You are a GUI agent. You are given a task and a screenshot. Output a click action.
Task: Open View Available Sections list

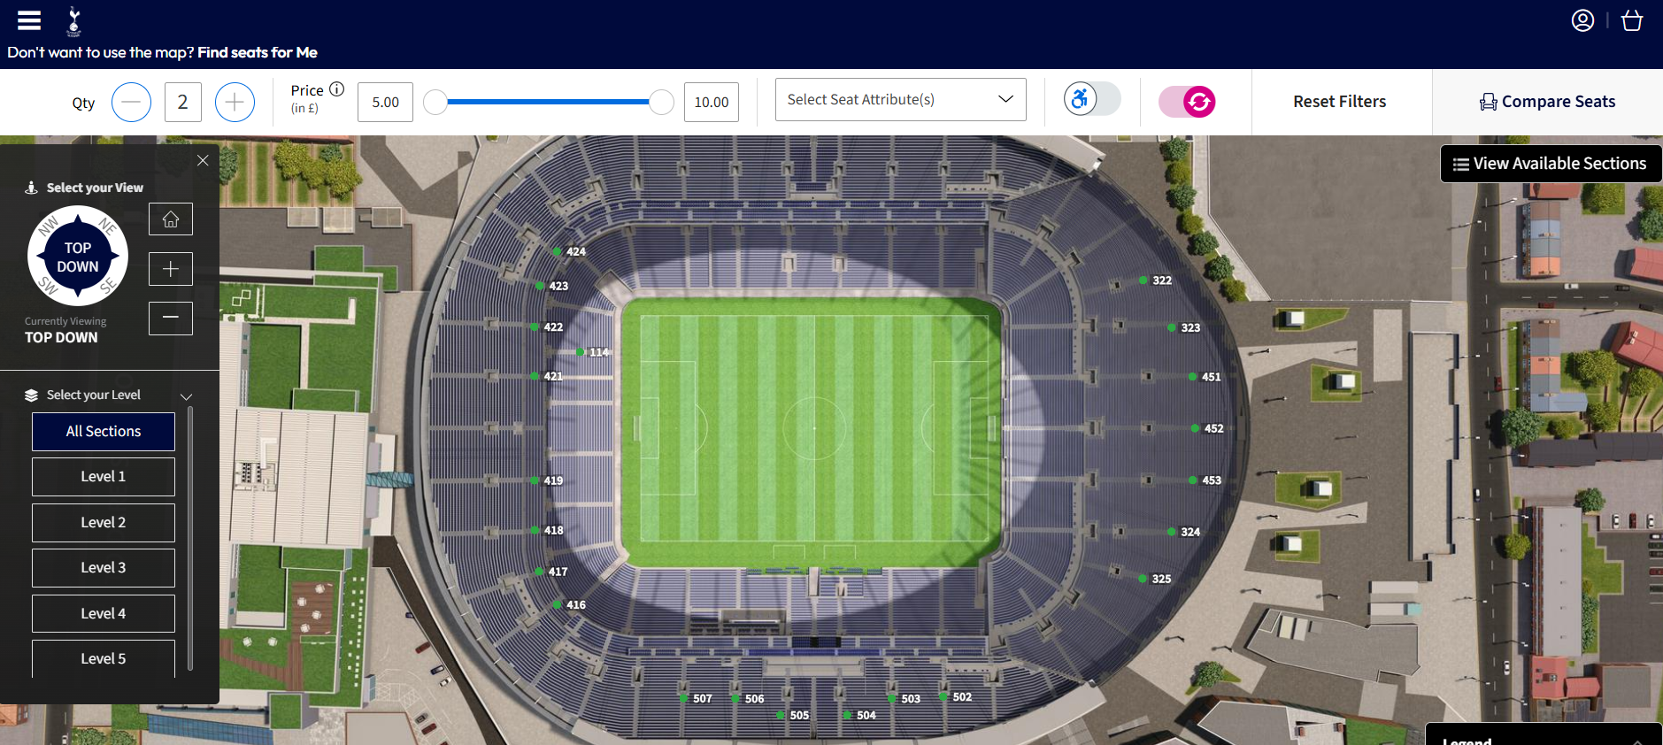click(x=1550, y=164)
